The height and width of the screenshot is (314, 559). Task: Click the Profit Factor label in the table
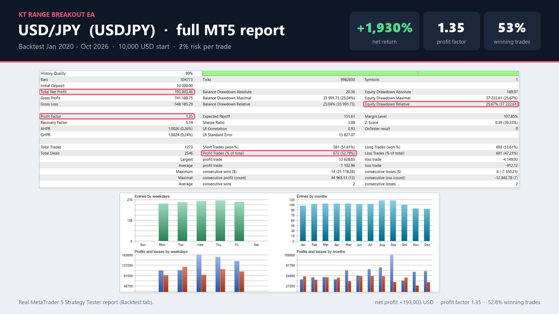click(x=51, y=116)
